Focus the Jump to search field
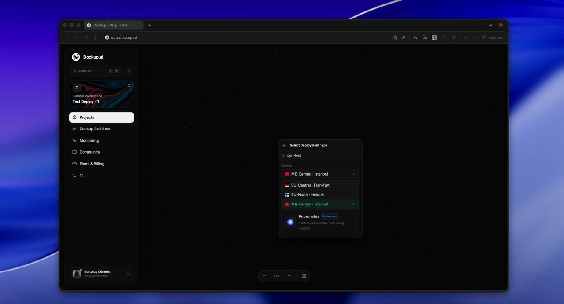564x304 pixels. coord(96,71)
